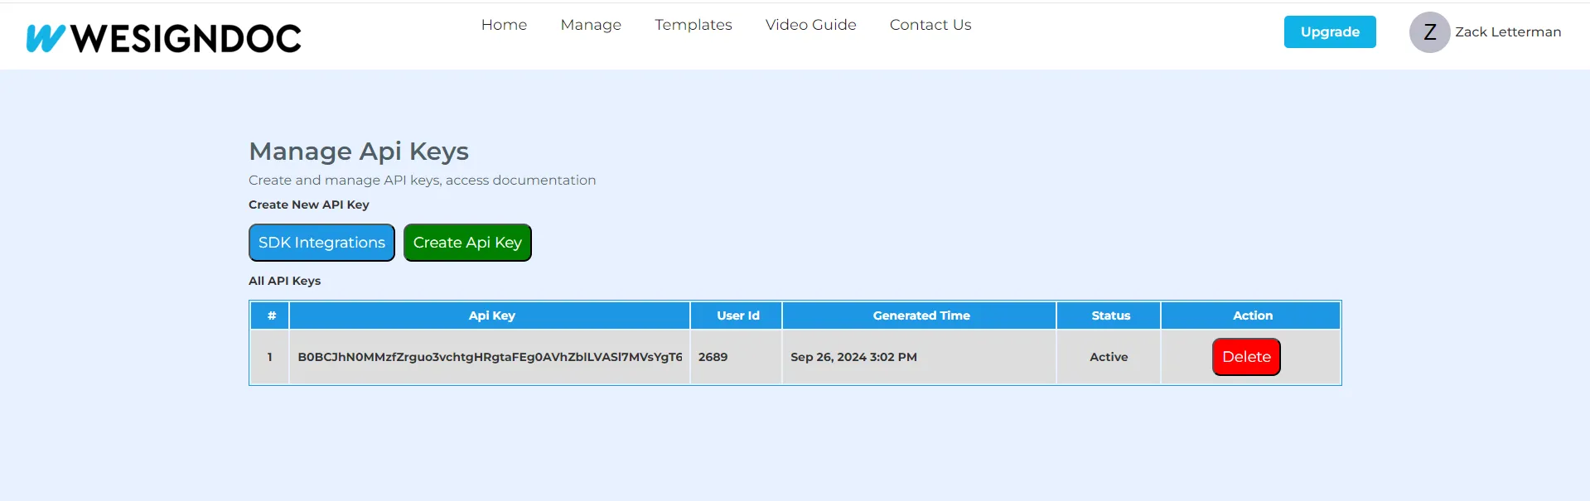Open the Zack Letterman account name
This screenshot has height=501, width=1590.
pyautogui.click(x=1508, y=32)
